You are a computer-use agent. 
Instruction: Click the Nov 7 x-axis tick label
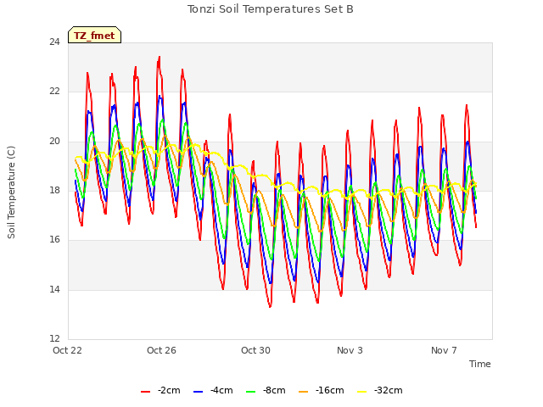pos(444,350)
